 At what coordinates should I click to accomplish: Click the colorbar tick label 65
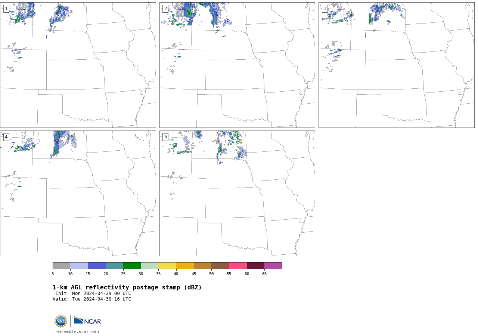264,274
